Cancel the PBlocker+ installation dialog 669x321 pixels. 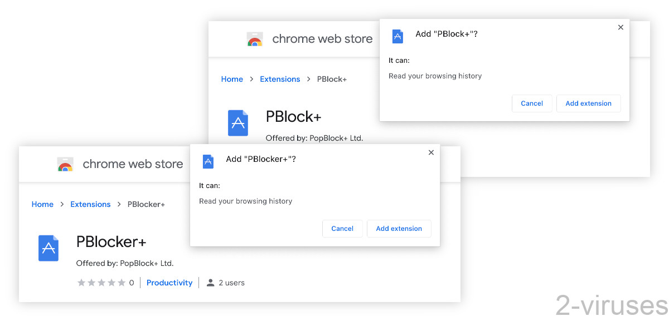tap(342, 228)
